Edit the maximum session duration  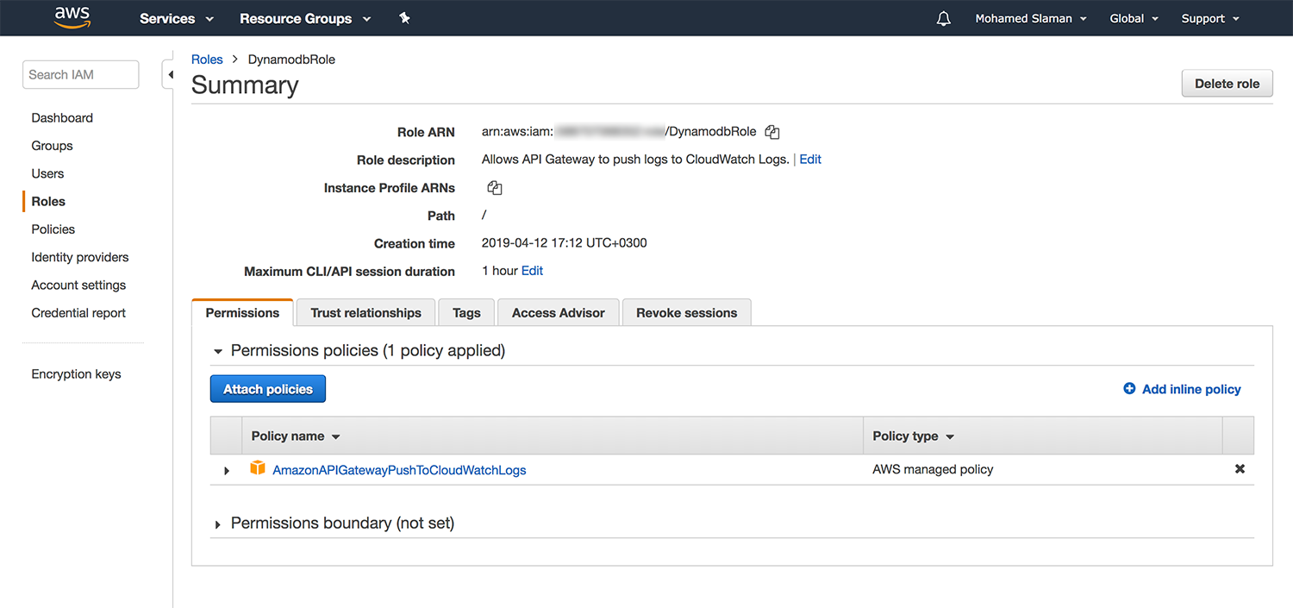click(532, 271)
